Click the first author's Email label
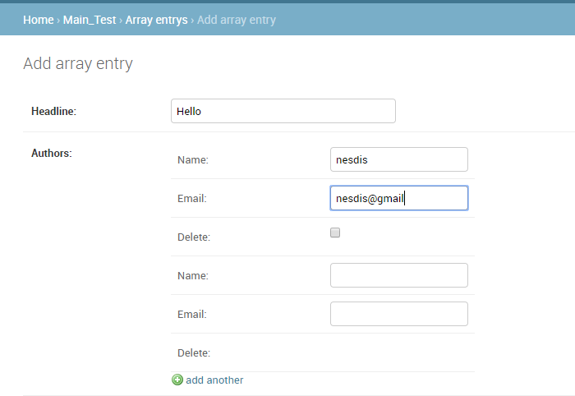Screen dimensions: 575x396 click(192, 198)
